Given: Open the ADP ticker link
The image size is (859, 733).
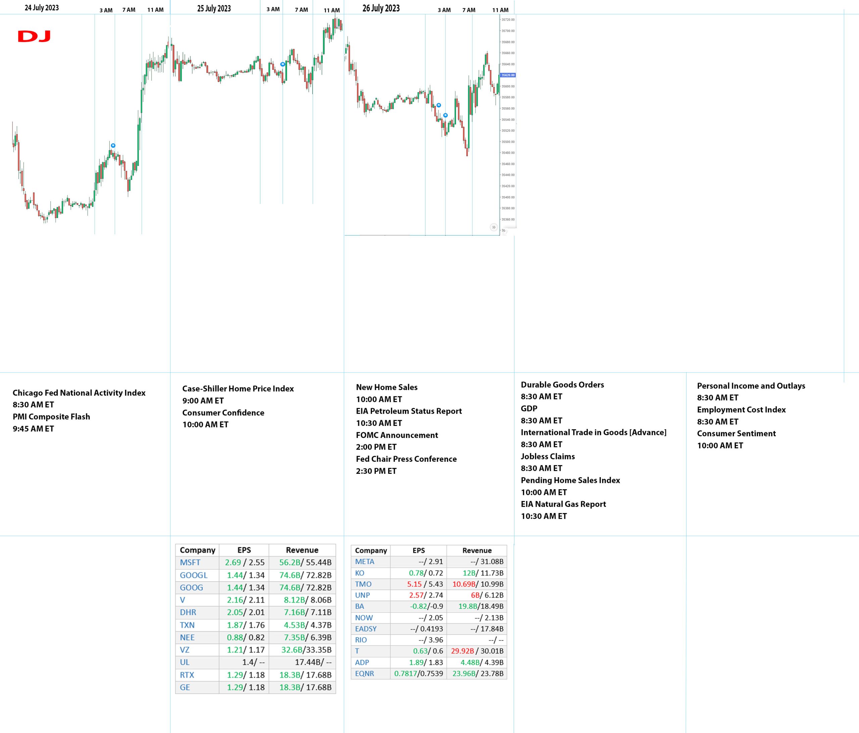Looking at the screenshot, I should 362,662.
